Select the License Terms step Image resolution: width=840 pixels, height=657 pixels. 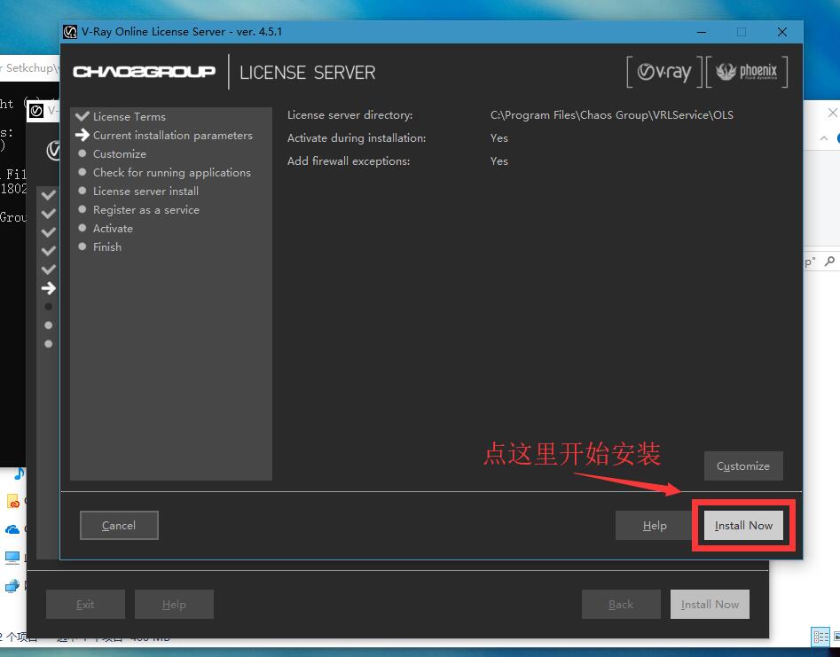coord(130,117)
